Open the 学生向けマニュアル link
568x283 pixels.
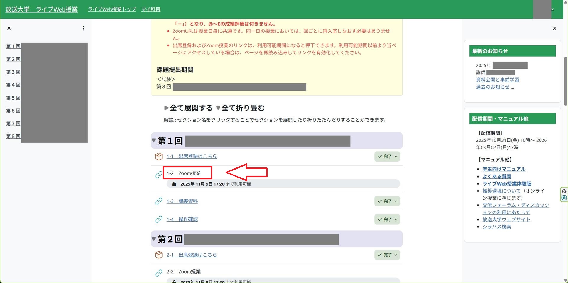coord(504,169)
